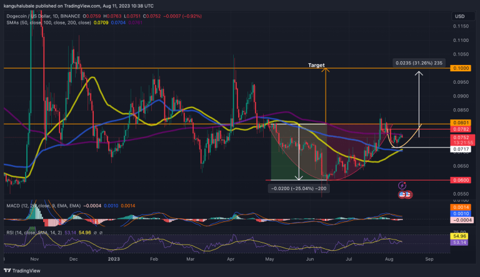
Task: Click the purple lightning event icon
Action: pos(402,186)
